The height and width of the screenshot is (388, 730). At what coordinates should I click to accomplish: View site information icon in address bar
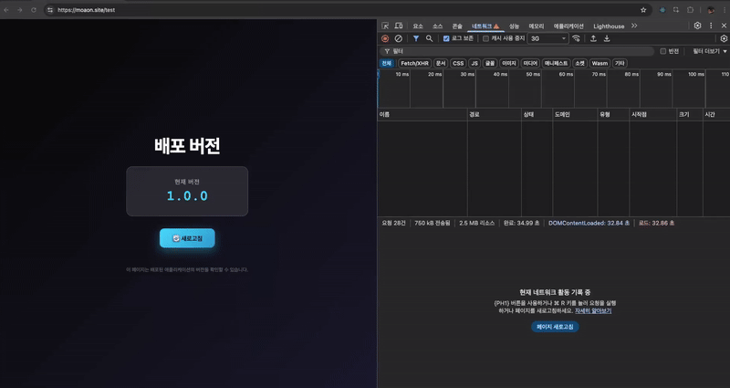point(50,10)
